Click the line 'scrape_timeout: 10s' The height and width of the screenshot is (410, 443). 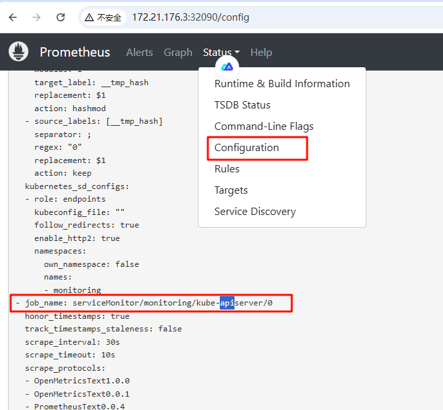(x=70, y=355)
